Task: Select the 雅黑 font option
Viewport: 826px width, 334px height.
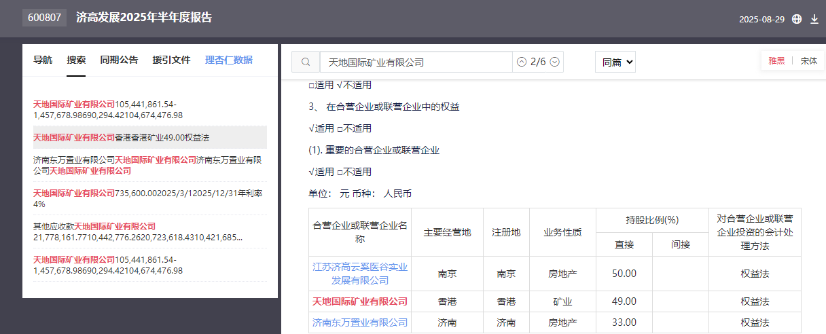Action: 776,60
